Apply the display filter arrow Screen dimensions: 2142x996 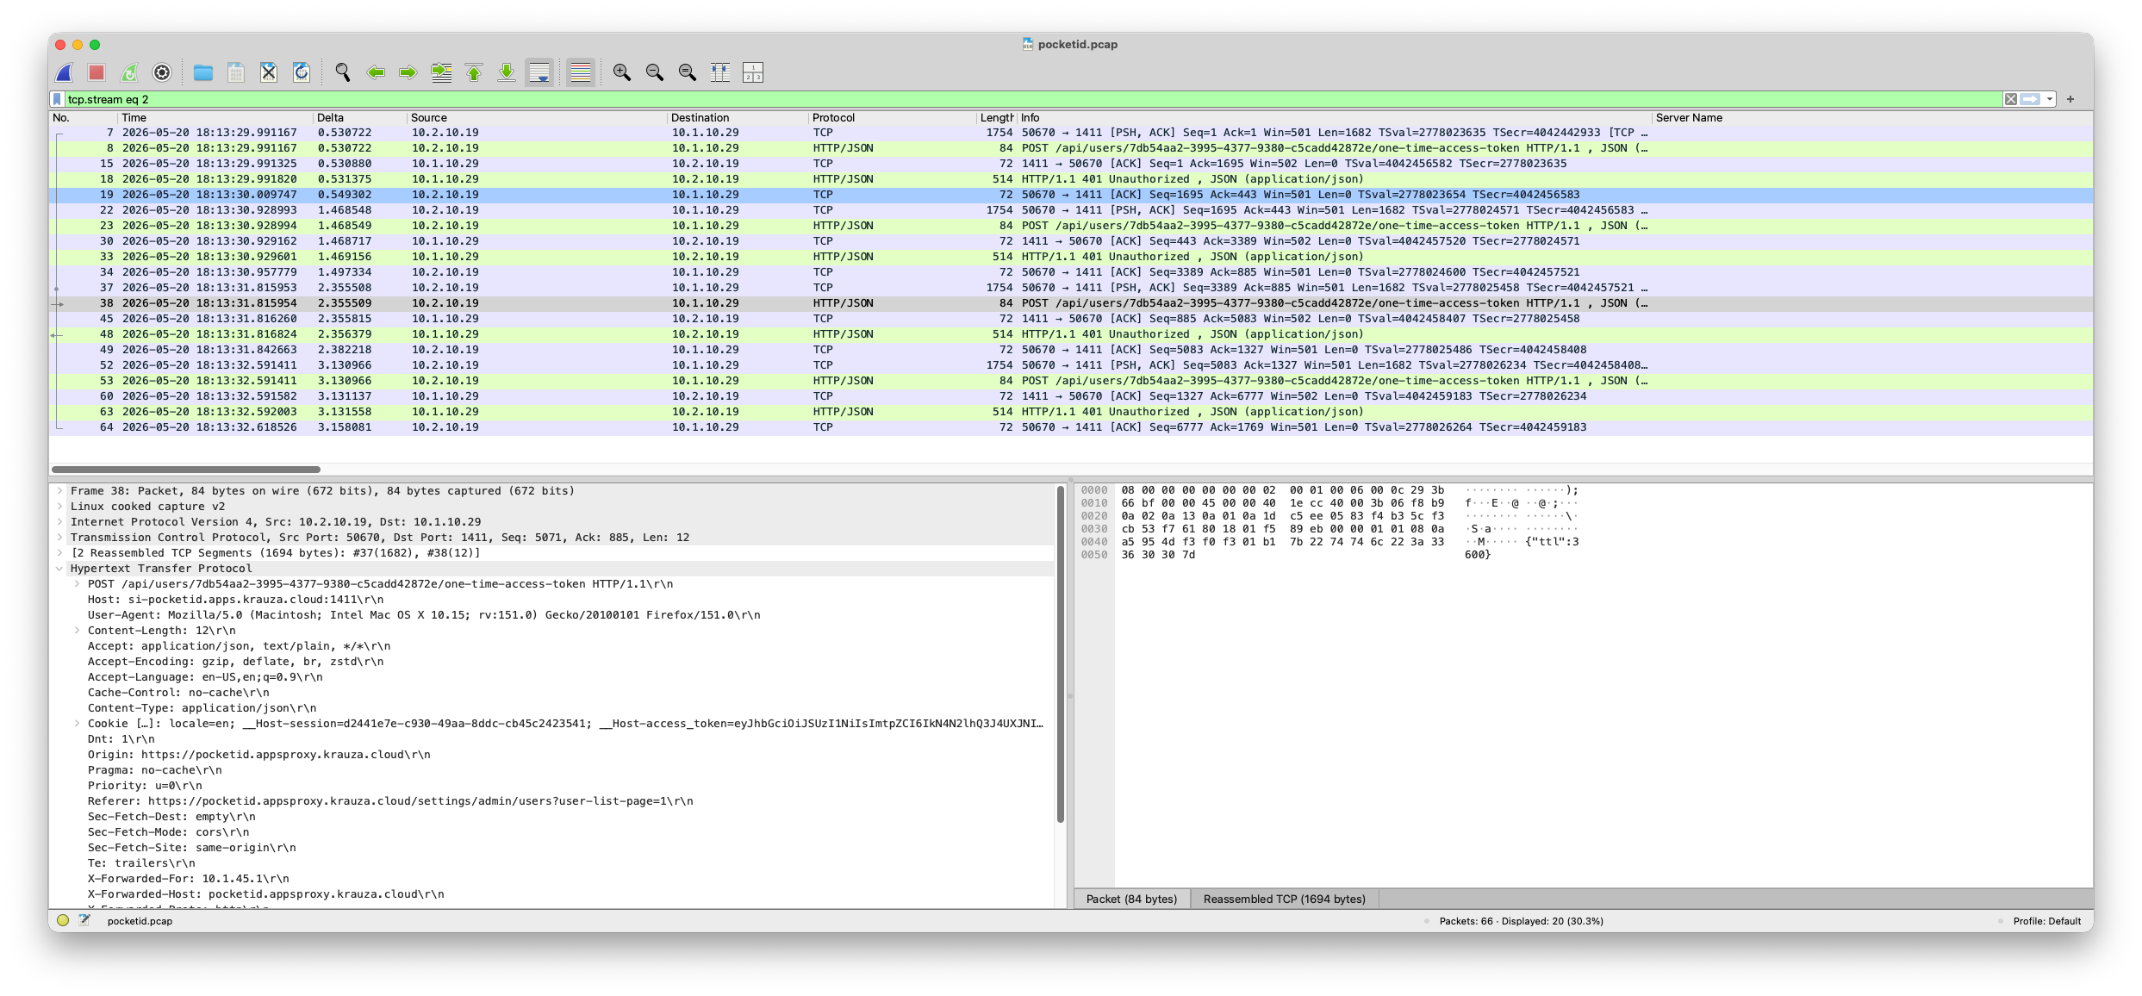2031,99
